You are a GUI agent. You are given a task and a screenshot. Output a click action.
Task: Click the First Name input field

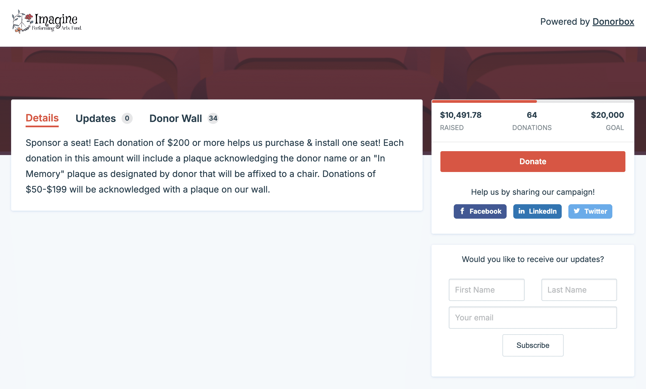487,290
